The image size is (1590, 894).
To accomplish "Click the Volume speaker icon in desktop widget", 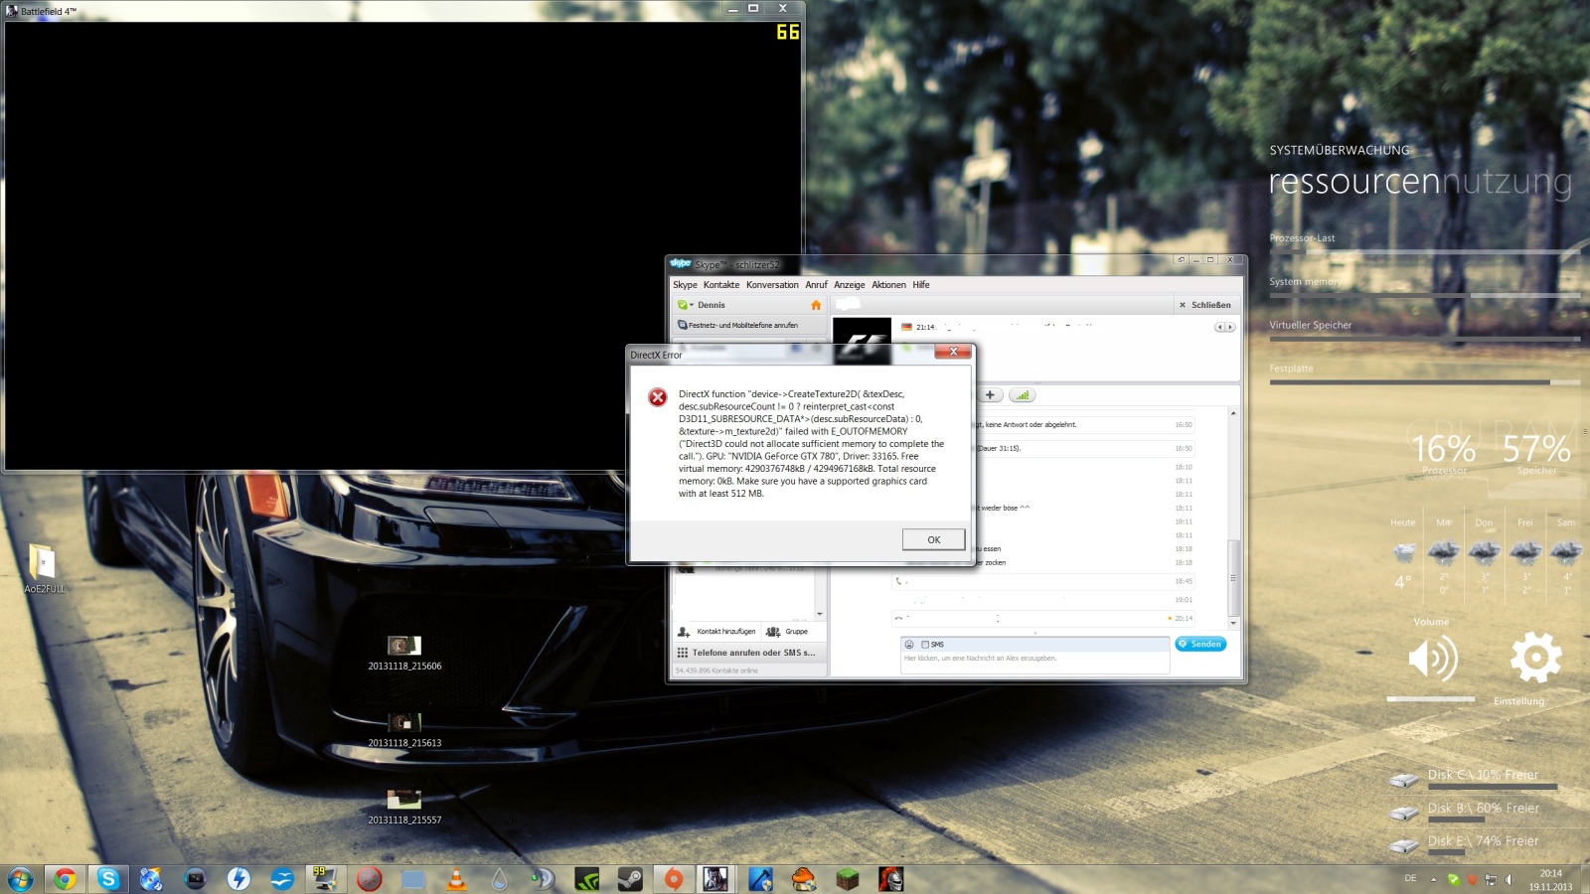I will [x=1433, y=658].
